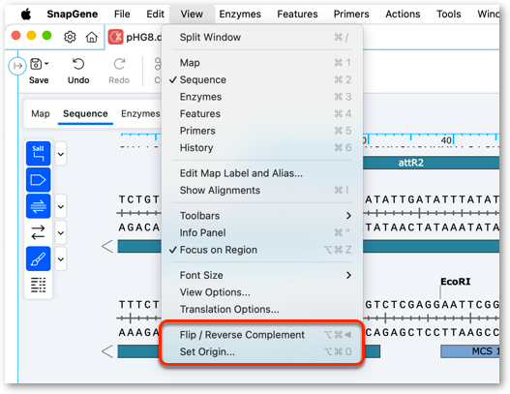The height and width of the screenshot is (394, 510).
Task: Open the File menu
Action: click(122, 14)
